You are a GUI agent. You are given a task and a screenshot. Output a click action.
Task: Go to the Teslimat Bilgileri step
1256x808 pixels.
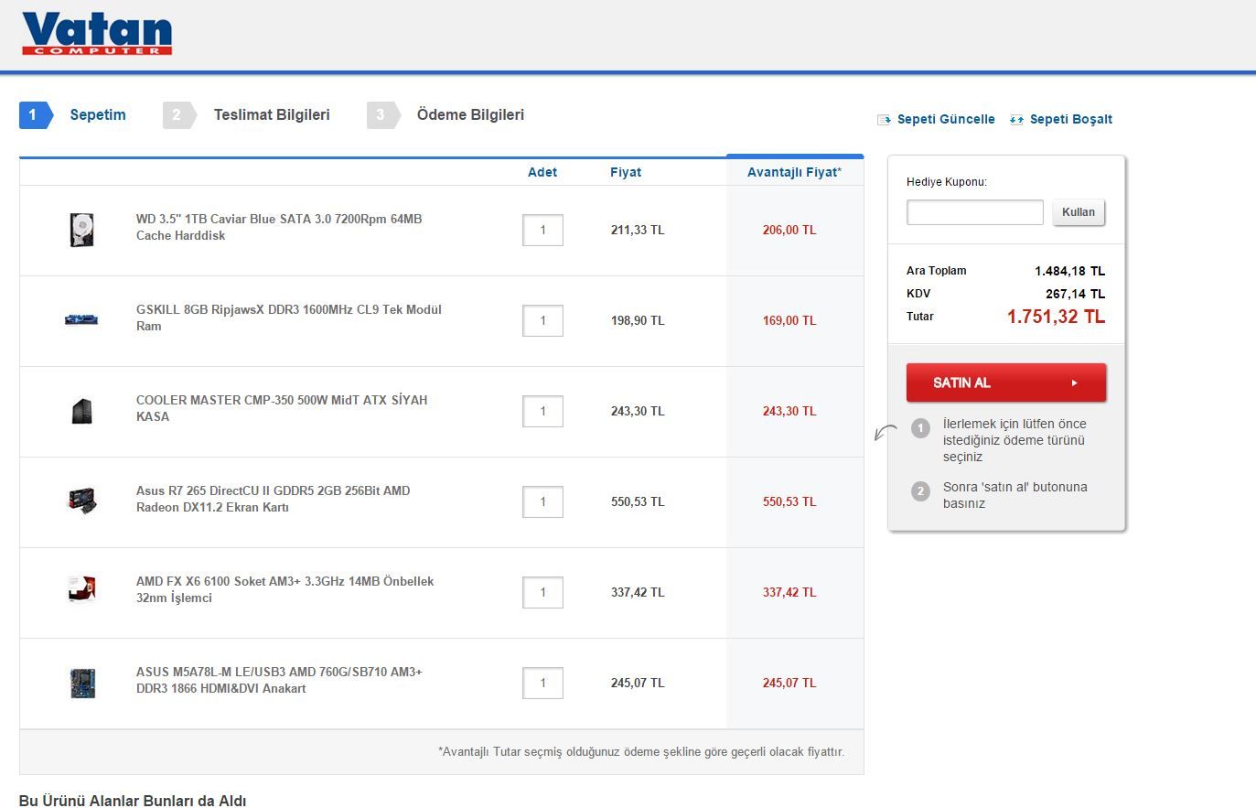(272, 114)
